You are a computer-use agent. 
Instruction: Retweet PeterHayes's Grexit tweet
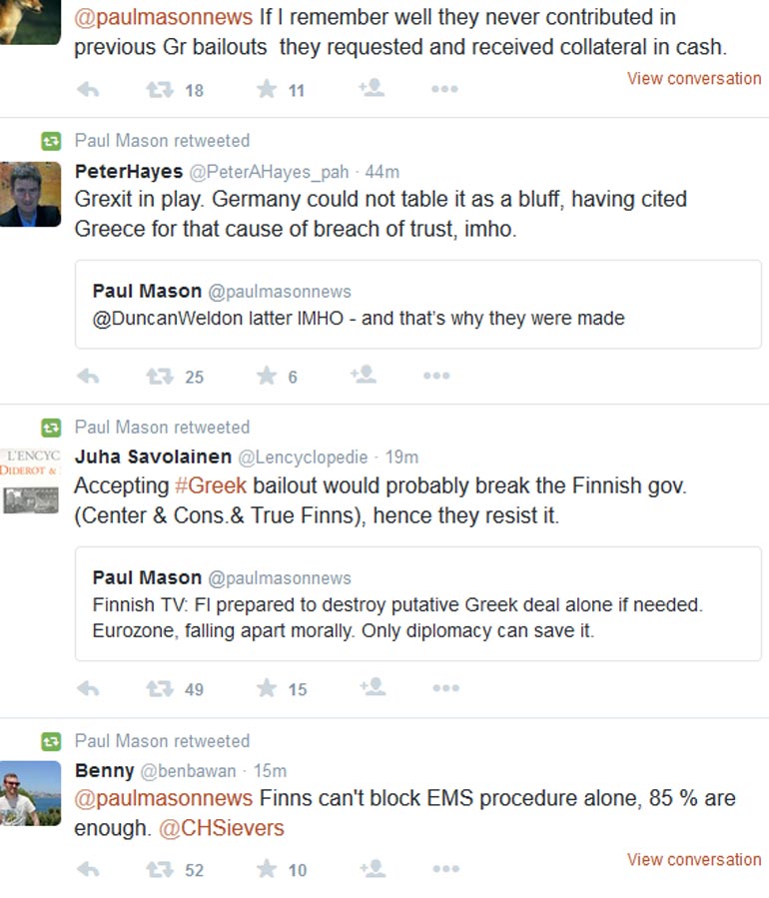(159, 377)
